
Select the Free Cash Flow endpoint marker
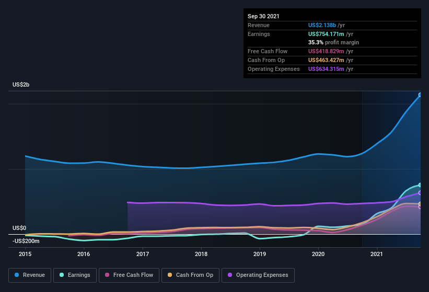click(x=420, y=207)
